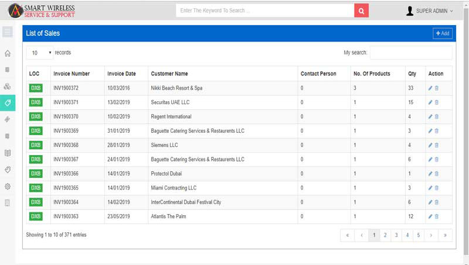Image resolution: width=469 pixels, height=265 pixels.
Task: Open the records-per-page dropdown
Action: pyautogui.click(x=39, y=53)
